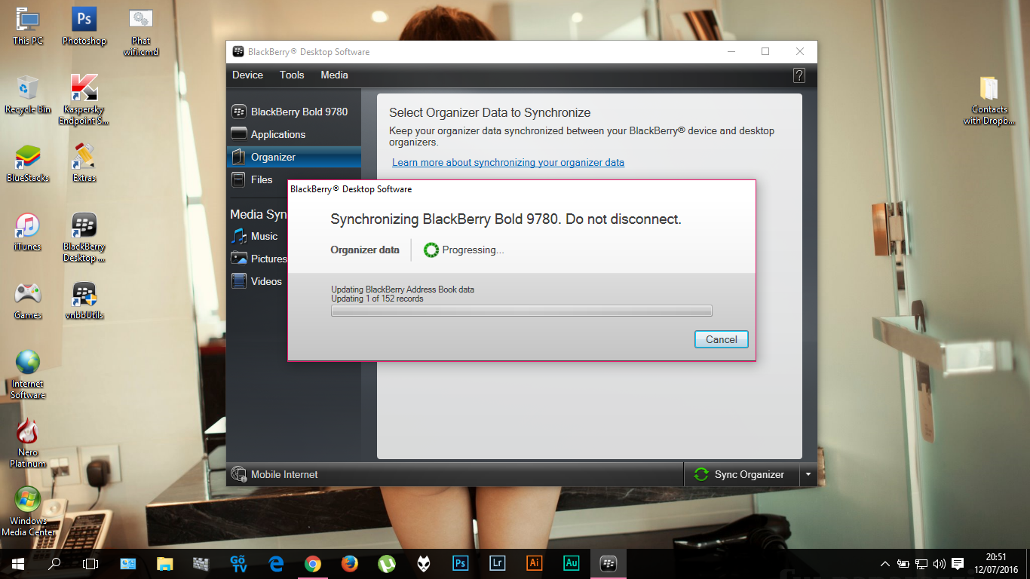Click the taskbar search icon
Viewport: 1030px width, 579px height.
pos(54,563)
